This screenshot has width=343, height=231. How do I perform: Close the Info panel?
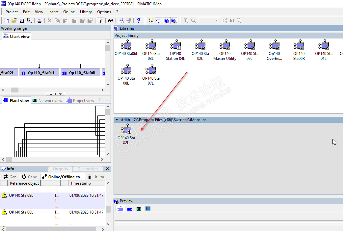pyautogui.click(x=107, y=169)
